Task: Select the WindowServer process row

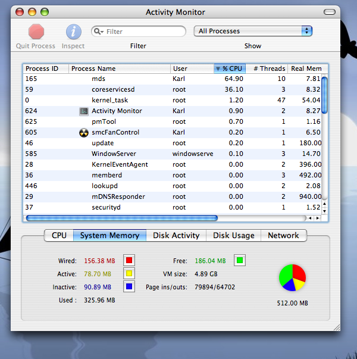Action: (173, 154)
